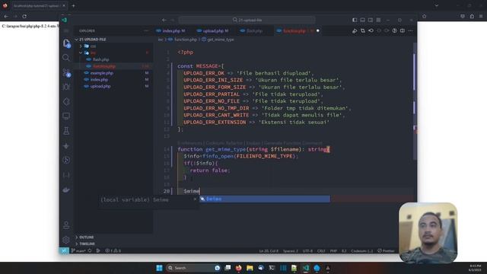Toggle the primary sidebar layout icon
This screenshot has width=487, height=274.
tap(355, 20)
